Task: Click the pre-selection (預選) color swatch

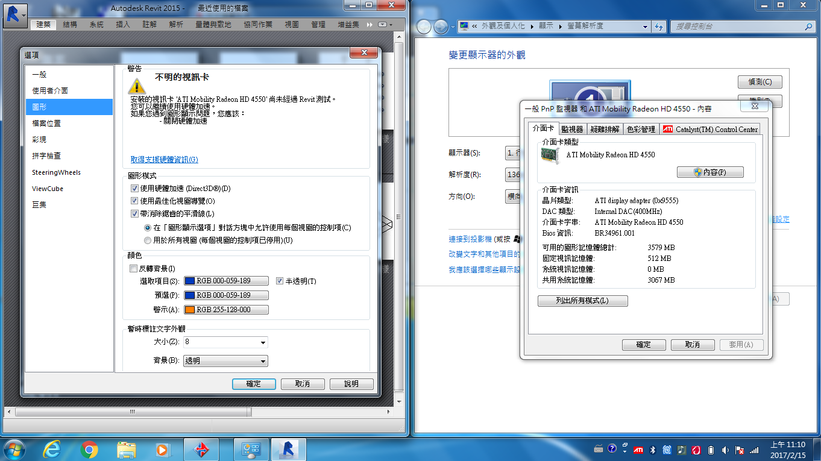Action: (226, 295)
